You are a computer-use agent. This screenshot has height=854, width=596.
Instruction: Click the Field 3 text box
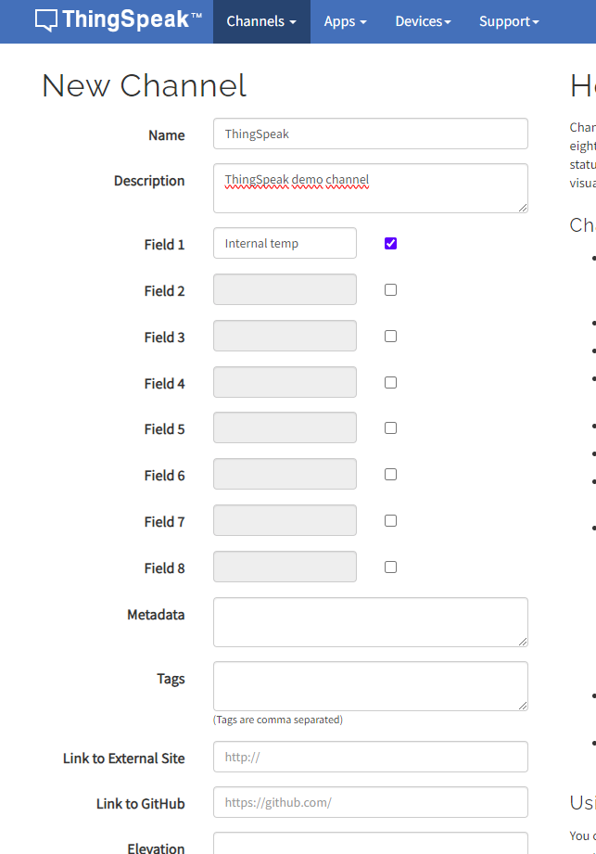click(x=285, y=336)
